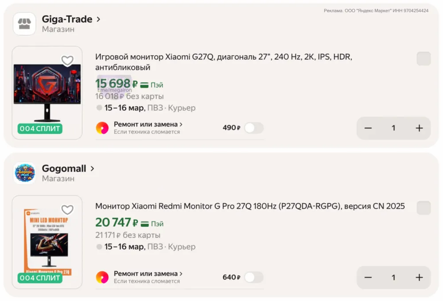Select the Redmi G Pro 27Q checkbox

pyautogui.click(x=424, y=208)
